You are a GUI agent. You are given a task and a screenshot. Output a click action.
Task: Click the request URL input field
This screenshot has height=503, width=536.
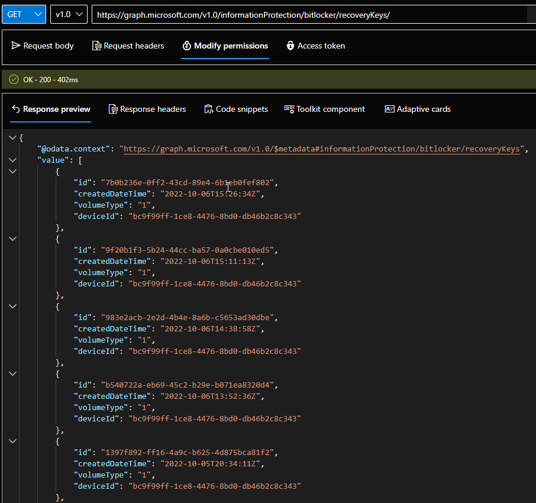(x=308, y=15)
